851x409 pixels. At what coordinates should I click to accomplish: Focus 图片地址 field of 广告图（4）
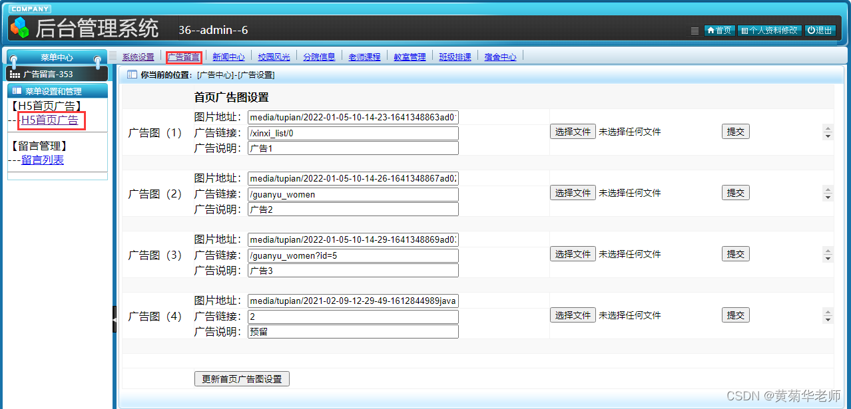pos(353,301)
